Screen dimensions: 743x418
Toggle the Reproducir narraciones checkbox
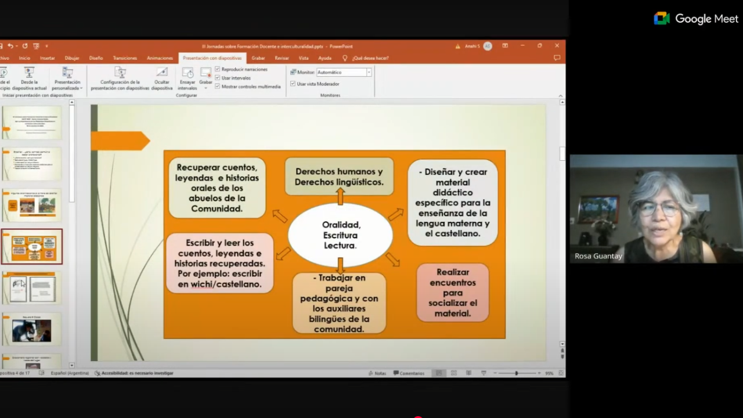(218, 69)
